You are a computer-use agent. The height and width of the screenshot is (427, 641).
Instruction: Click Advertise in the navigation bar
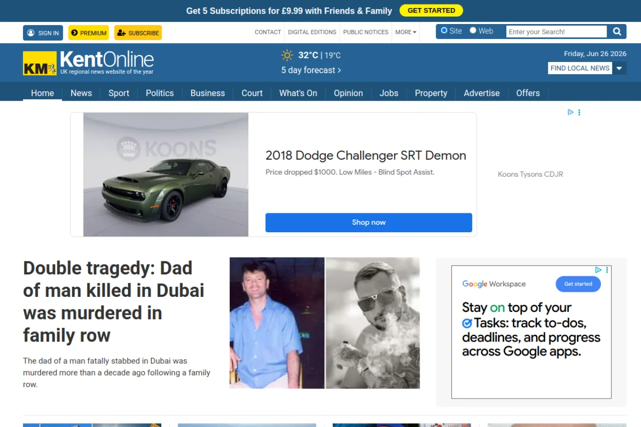482,93
